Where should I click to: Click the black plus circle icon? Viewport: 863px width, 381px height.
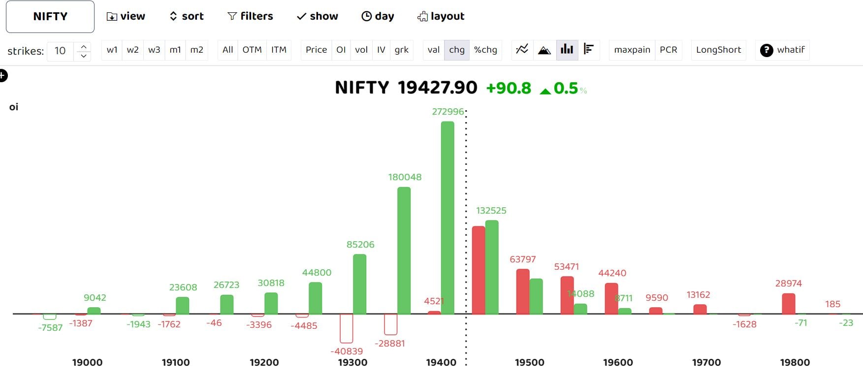pyautogui.click(x=2, y=76)
